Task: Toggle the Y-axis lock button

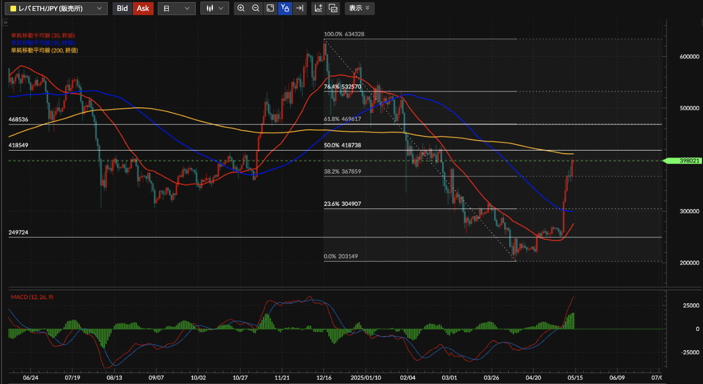Action: [285, 8]
